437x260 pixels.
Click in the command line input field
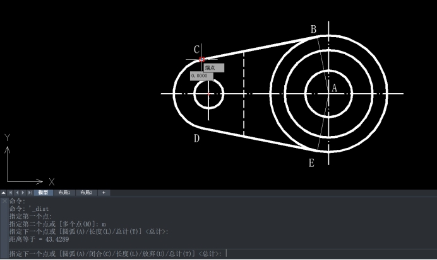[316, 253]
